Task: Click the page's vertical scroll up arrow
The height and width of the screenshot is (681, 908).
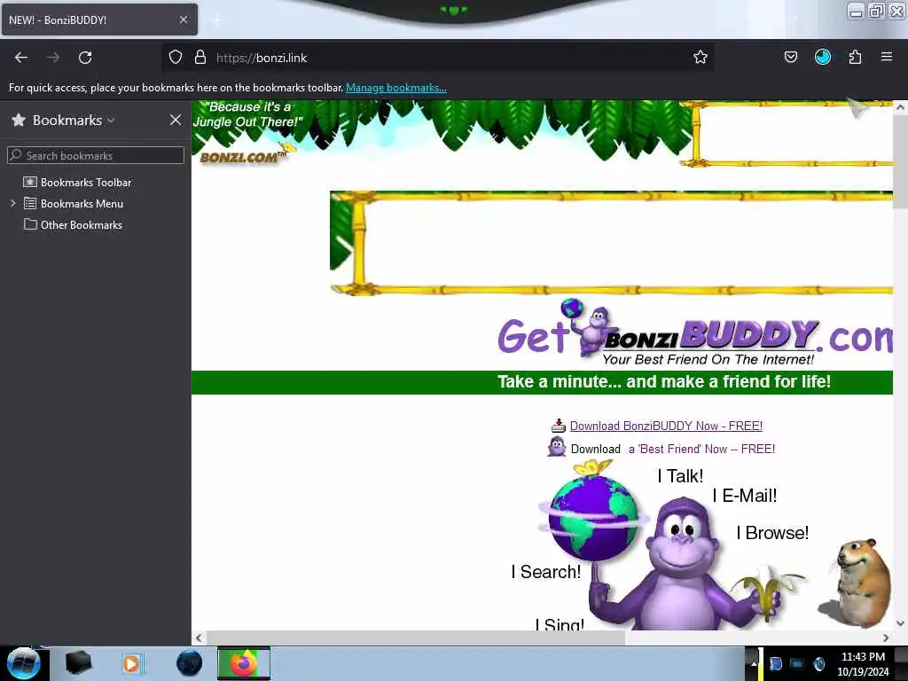Action: point(900,107)
